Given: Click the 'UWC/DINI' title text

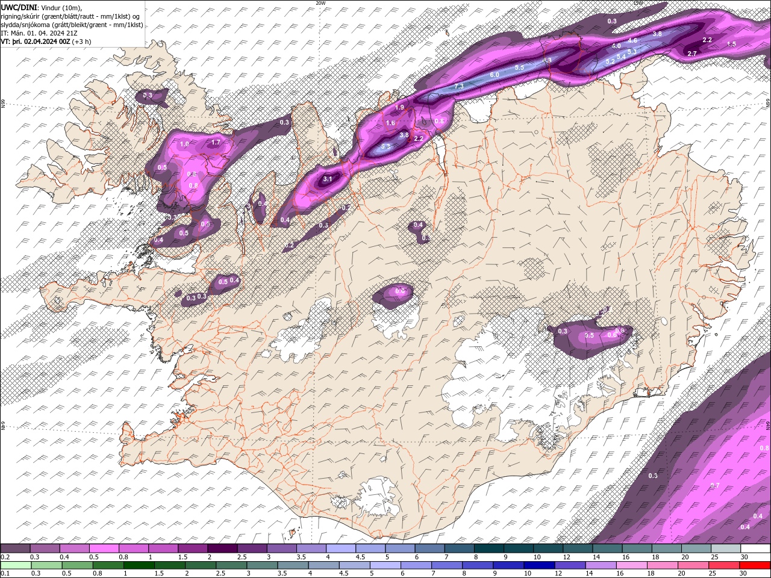Looking at the screenshot, I should [17, 7].
